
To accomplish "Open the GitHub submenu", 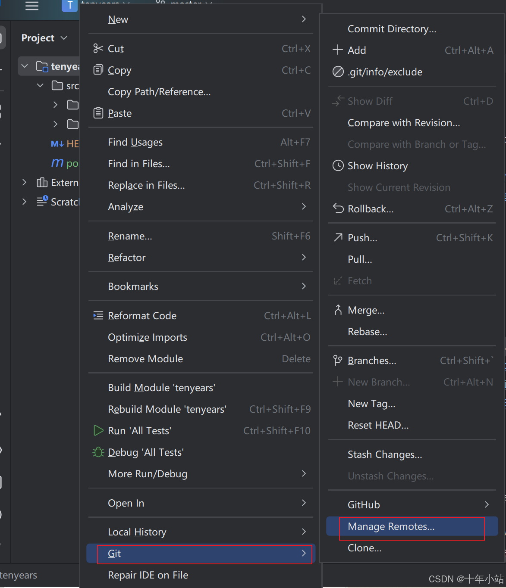I will 412,505.
